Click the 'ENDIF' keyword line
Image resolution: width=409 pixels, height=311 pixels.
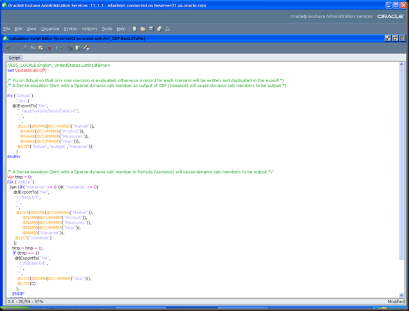click(18, 294)
